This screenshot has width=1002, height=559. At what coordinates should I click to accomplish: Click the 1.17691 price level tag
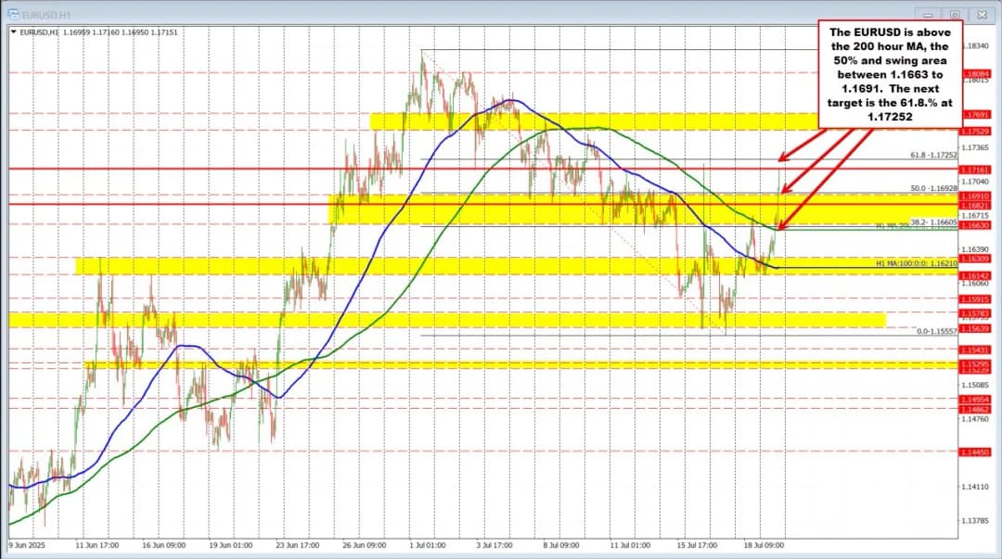point(978,115)
